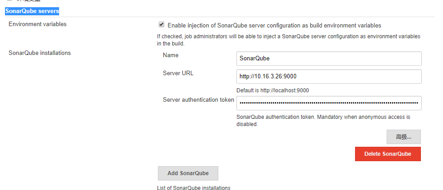
Task: Click the "Mandatory when anonymous access" help text
Action: (x=323, y=120)
